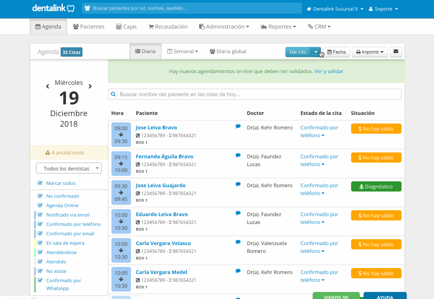Uncheck the Atendido filter
Image resolution: width=434 pixels, height=299 pixels.
(40, 261)
